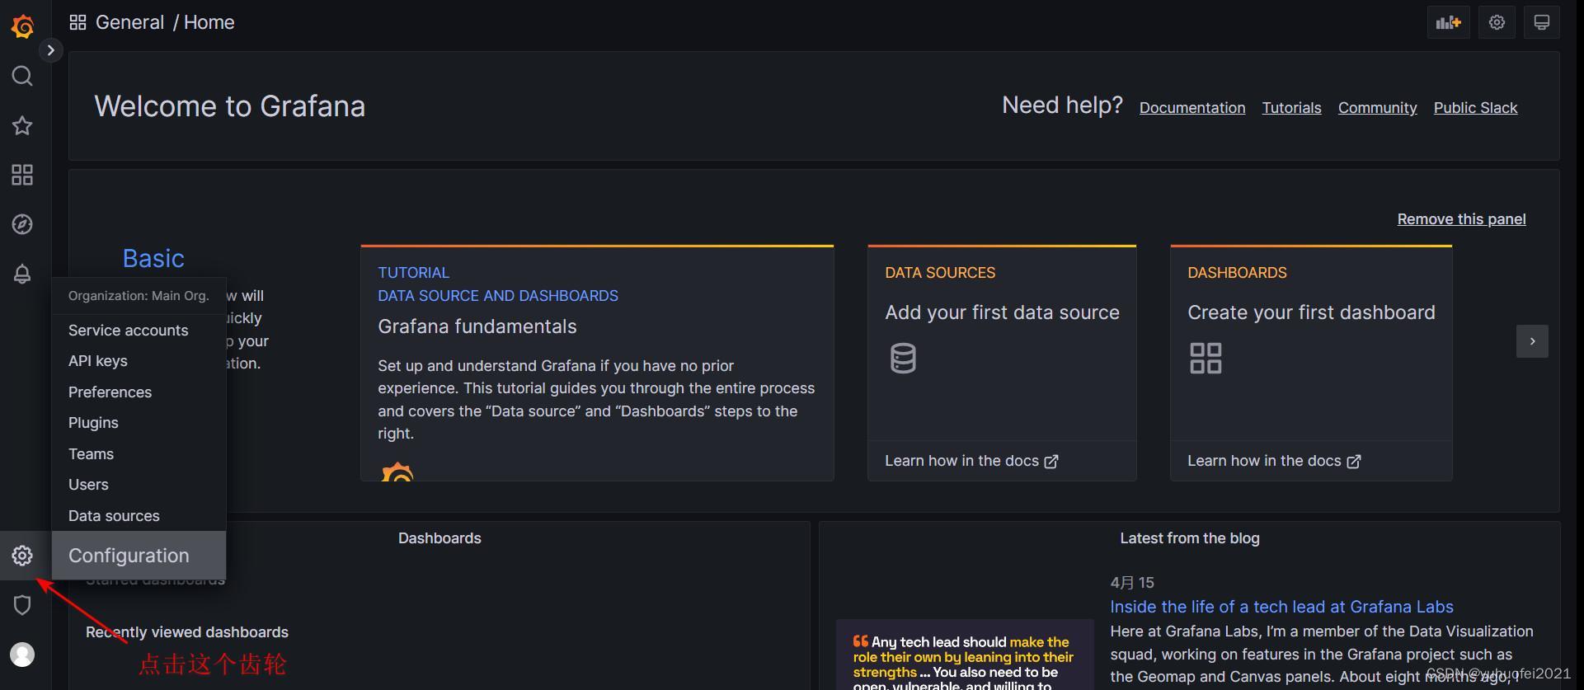Click General in the breadcrumb
This screenshot has width=1584, height=690.
tap(130, 22)
